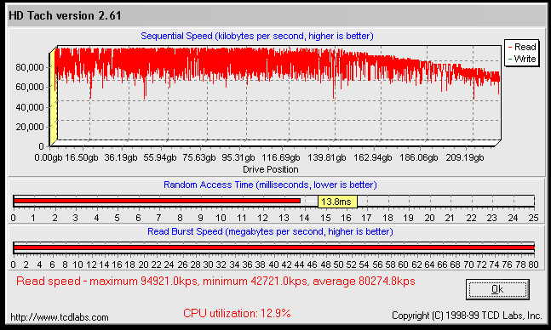551x330 pixels.
Task: Click the 40 tick on burst speed scale
Action: 273,265
